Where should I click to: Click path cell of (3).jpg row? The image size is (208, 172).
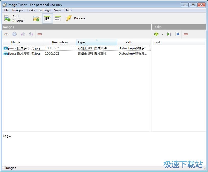[133, 48]
